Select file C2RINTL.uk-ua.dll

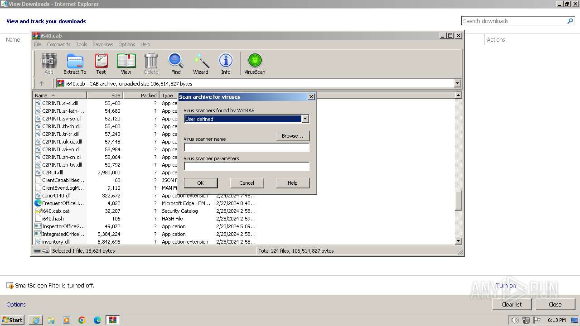click(x=62, y=142)
